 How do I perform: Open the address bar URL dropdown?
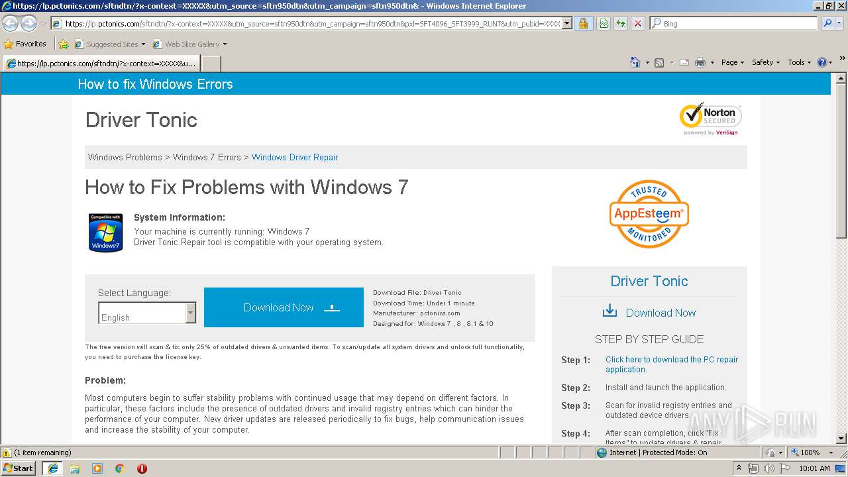coord(566,23)
